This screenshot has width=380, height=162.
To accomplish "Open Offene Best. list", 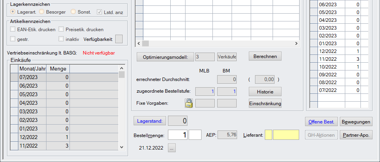I will tap(321, 121).
